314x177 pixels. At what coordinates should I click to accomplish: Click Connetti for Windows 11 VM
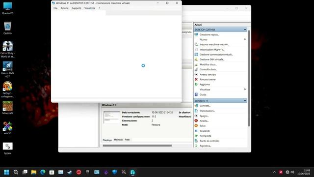click(205, 106)
